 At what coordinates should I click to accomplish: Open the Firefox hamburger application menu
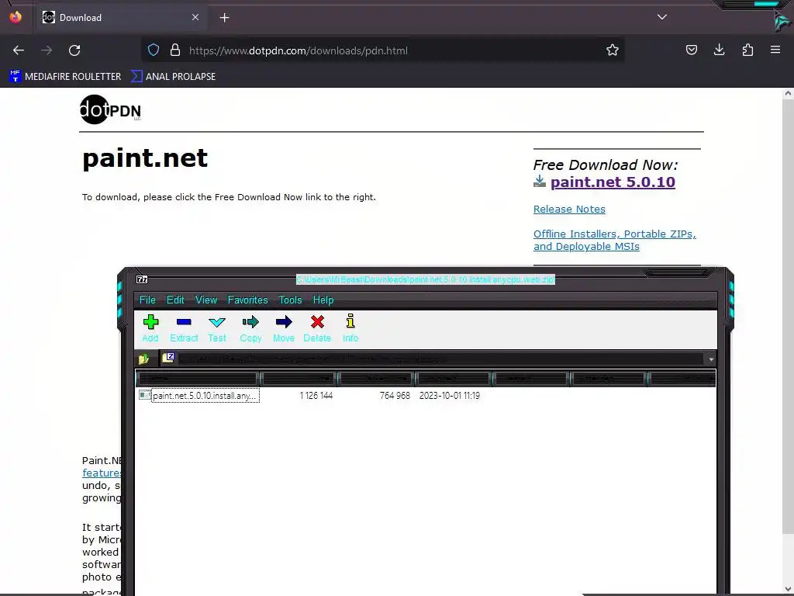coord(775,50)
